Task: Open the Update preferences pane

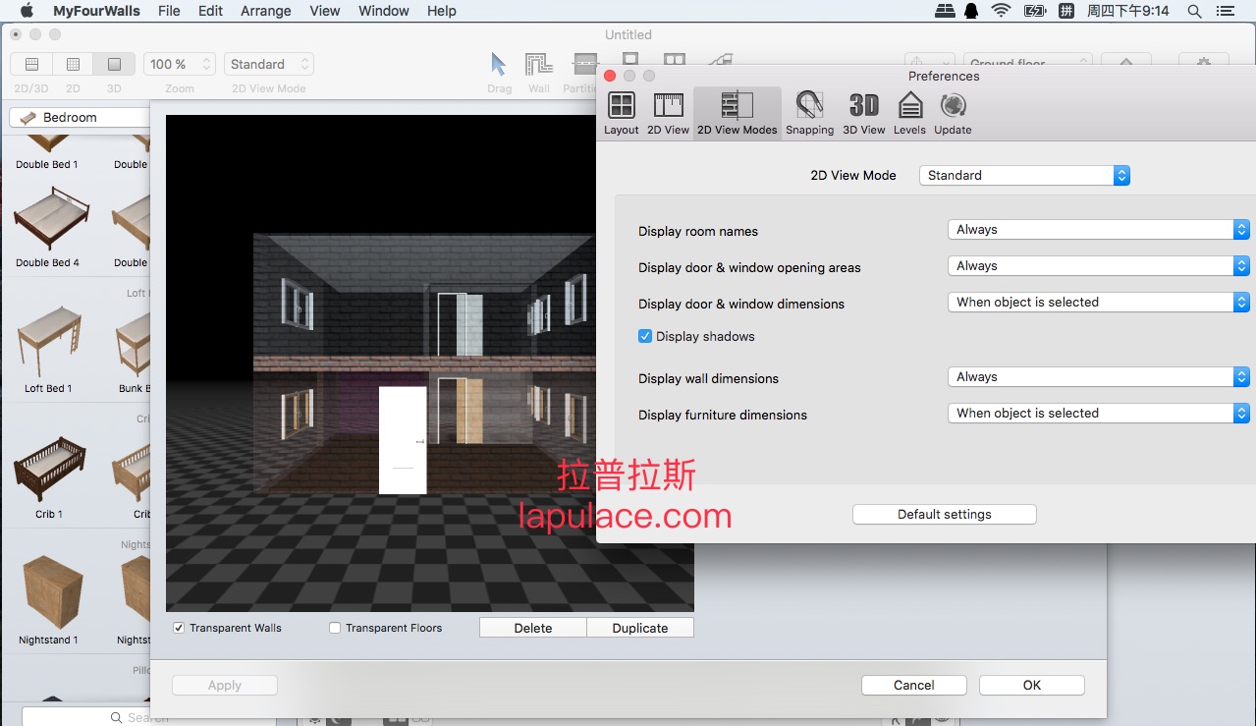Action: [953, 113]
